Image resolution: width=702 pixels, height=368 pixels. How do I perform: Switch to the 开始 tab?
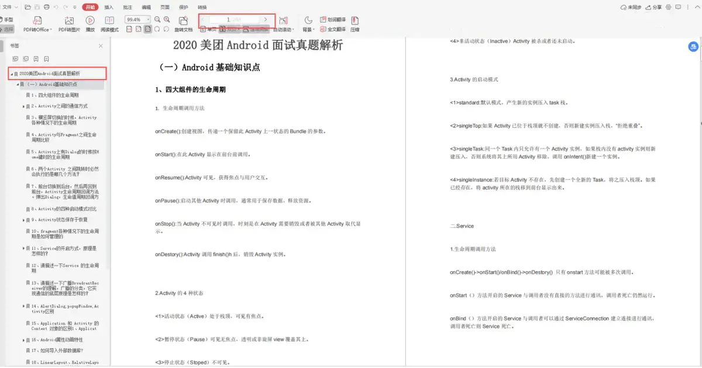90,7
